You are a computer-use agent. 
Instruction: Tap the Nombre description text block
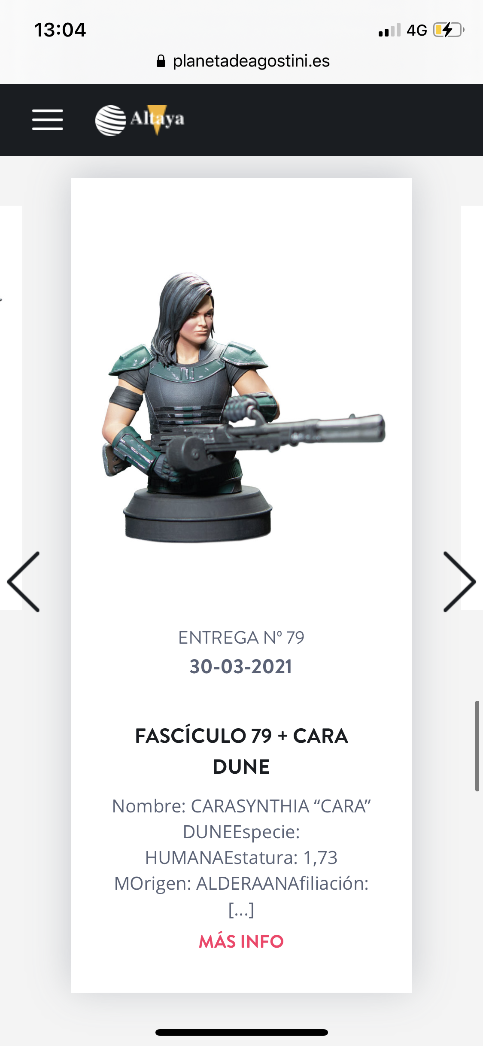click(x=241, y=857)
